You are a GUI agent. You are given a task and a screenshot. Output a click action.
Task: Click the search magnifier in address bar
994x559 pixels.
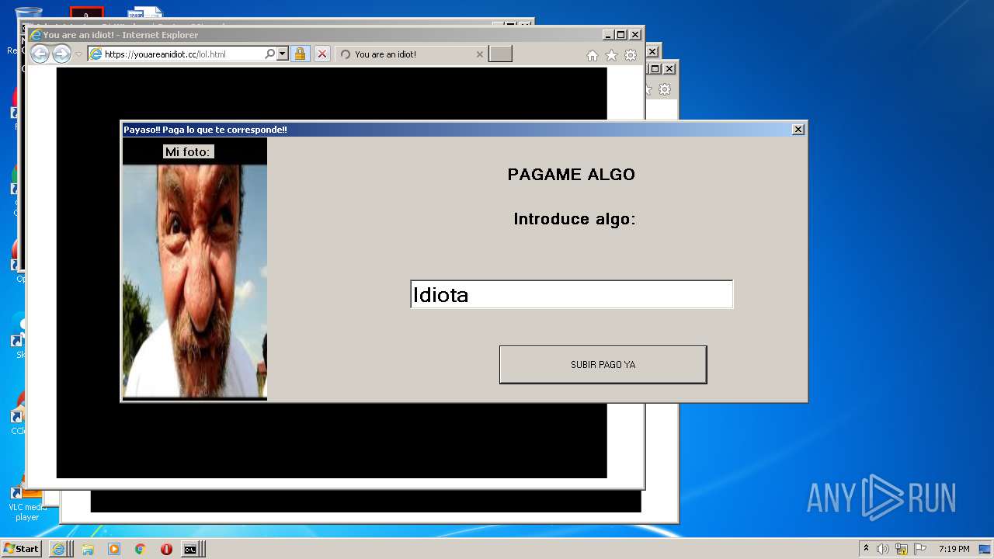(269, 54)
